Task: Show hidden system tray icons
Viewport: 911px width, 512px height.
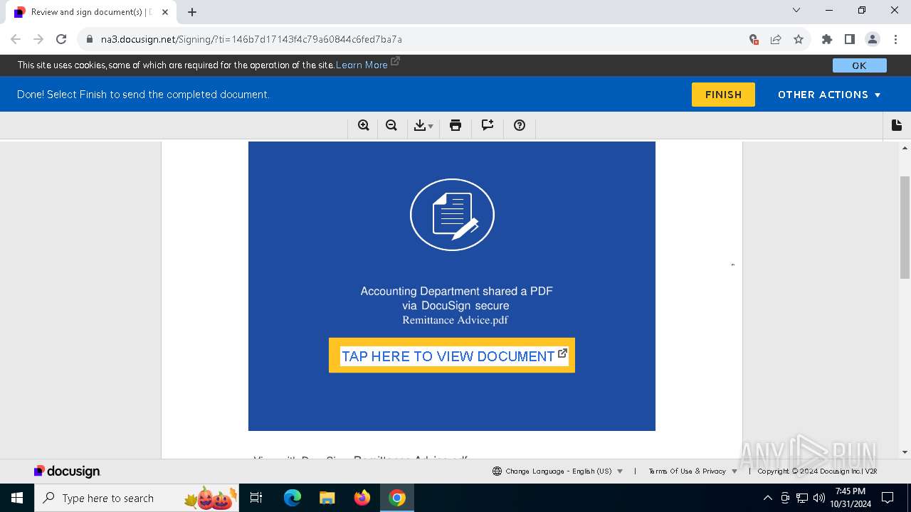Action: (768, 498)
